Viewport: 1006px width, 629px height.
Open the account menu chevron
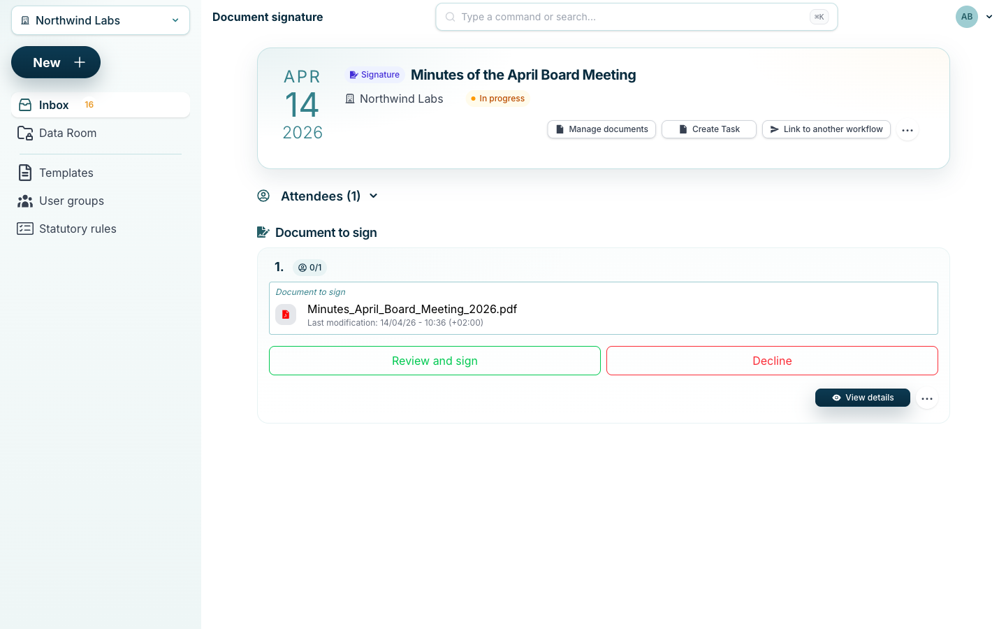pos(989,17)
